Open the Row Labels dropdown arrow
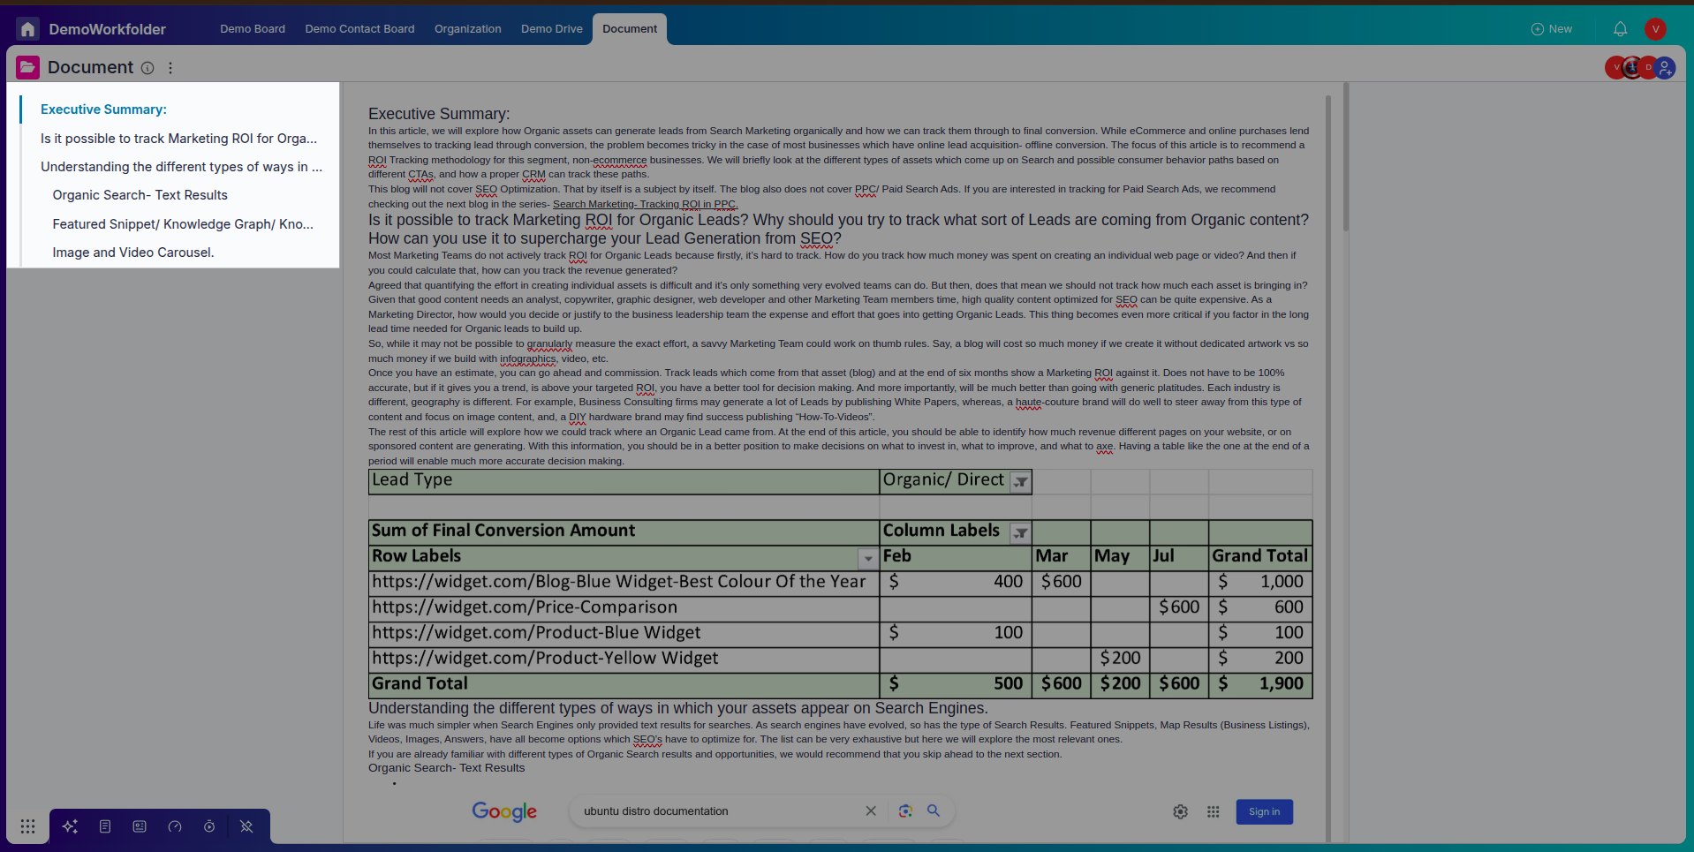 pyautogui.click(x=868, y=558)
